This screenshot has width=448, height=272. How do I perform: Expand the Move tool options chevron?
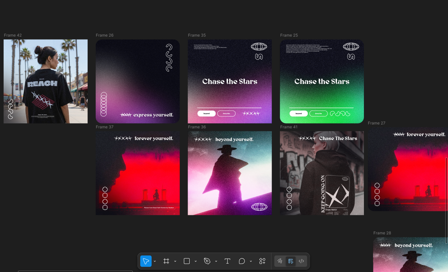[155, 261]
